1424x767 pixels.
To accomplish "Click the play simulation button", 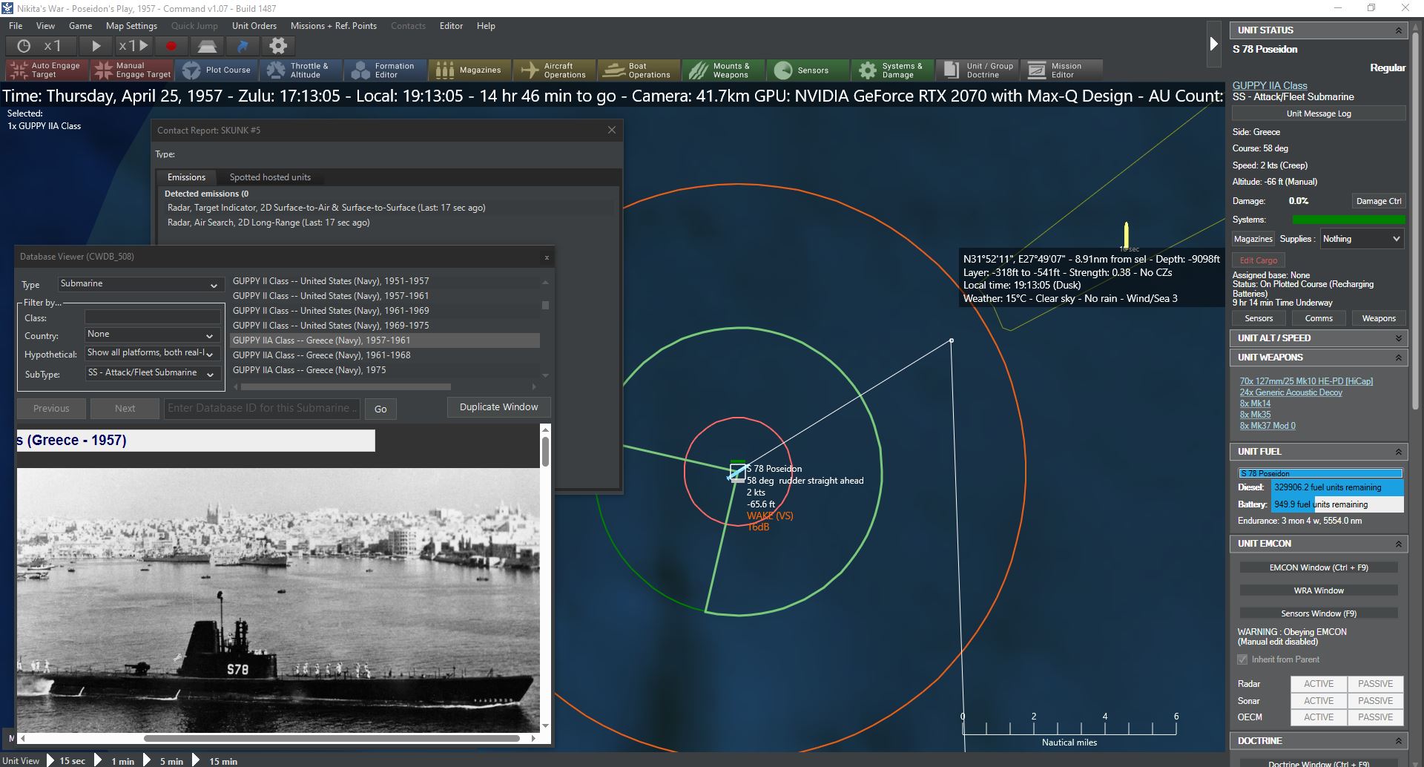I will (x=96, y=46).
